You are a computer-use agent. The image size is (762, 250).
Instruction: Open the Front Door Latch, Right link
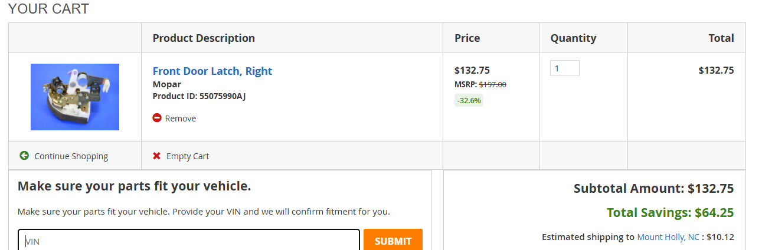(212, 71)
